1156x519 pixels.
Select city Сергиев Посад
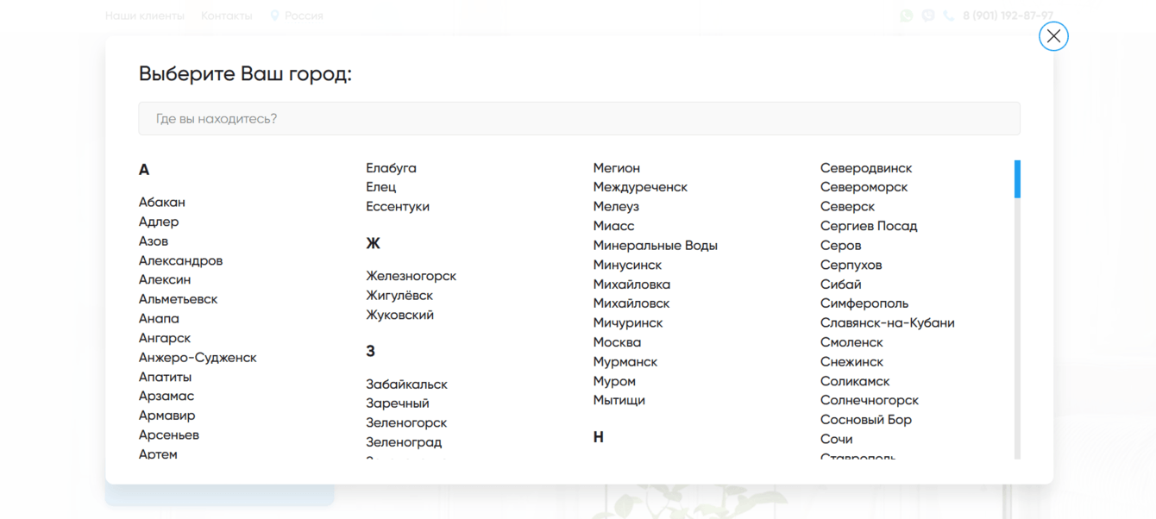tap(869, 226)
